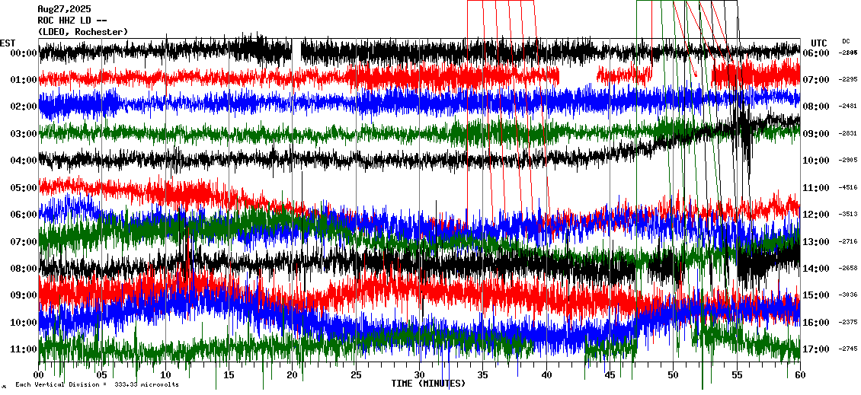
Task: Click the 15 minute tick on time axis
Action: coord(229,375)
